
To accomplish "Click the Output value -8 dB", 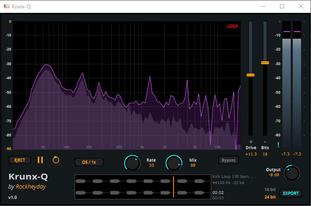I will pyautogui.click(x=274, y=175).
